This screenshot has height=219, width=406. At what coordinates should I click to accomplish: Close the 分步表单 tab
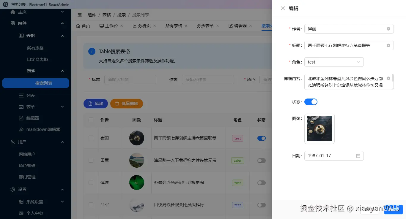[x=218, y=26]
